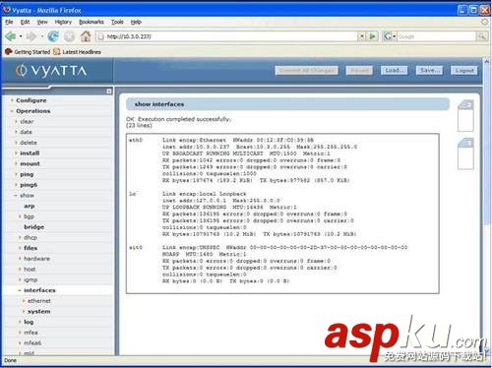
Task: Open the Back button history dropdown arrow
Action: coord(21,36)
